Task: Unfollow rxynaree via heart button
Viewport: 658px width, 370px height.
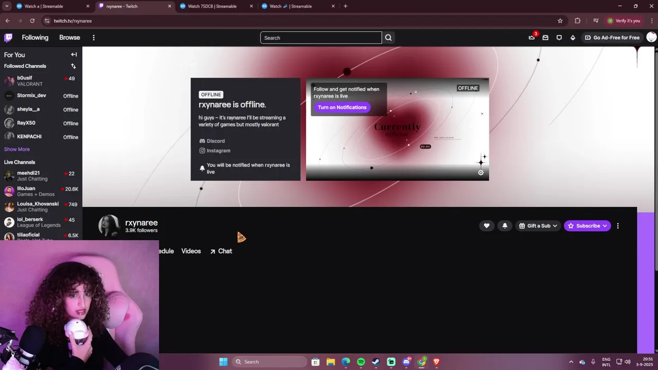Action: tap(486, 226)
